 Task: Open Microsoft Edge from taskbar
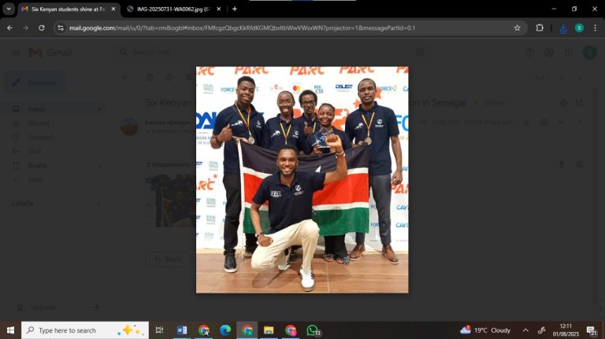pyautogui.click(x=225, y=330)
